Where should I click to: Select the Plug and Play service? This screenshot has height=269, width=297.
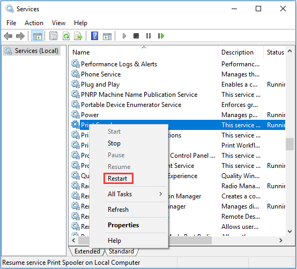coord(100,84)
